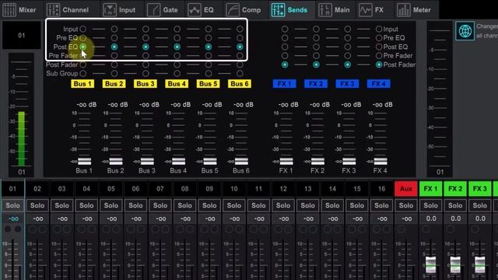Open the Input section icon

(110, 10)
